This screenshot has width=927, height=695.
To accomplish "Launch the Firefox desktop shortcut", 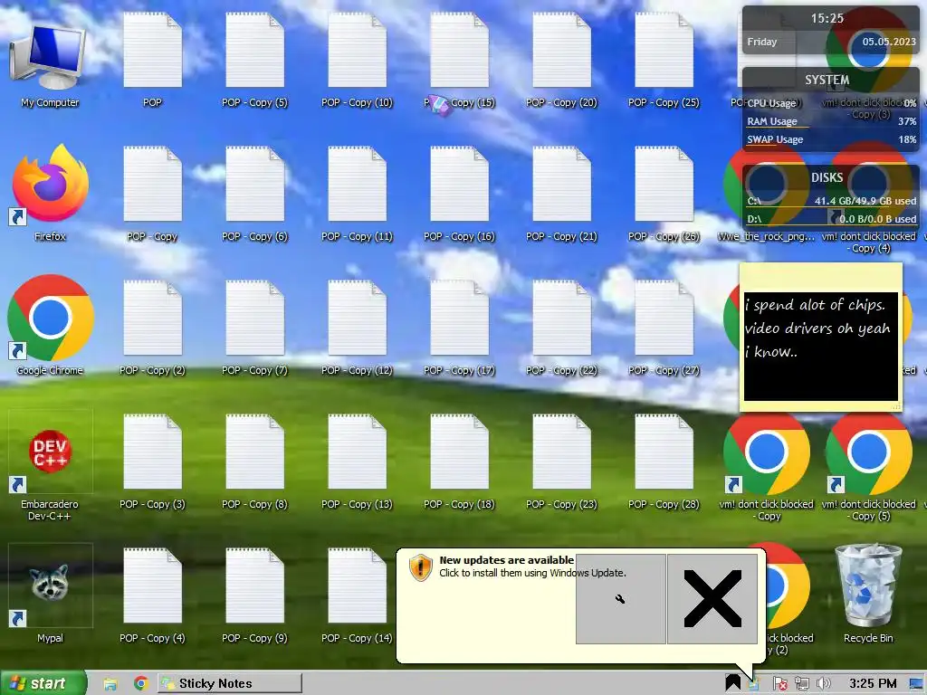I will (50, 192).
